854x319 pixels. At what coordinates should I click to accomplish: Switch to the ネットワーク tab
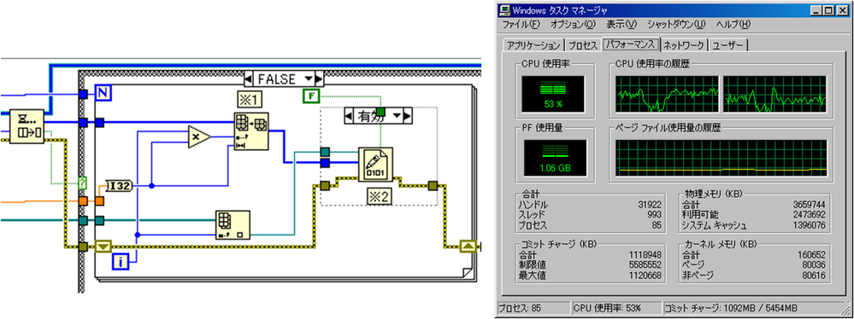[x=685, y=45]
